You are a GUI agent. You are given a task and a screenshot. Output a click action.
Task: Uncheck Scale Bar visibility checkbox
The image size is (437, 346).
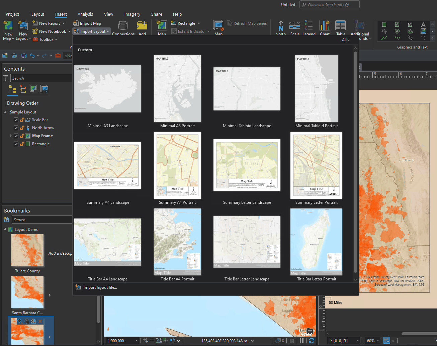tap(16, 120)
